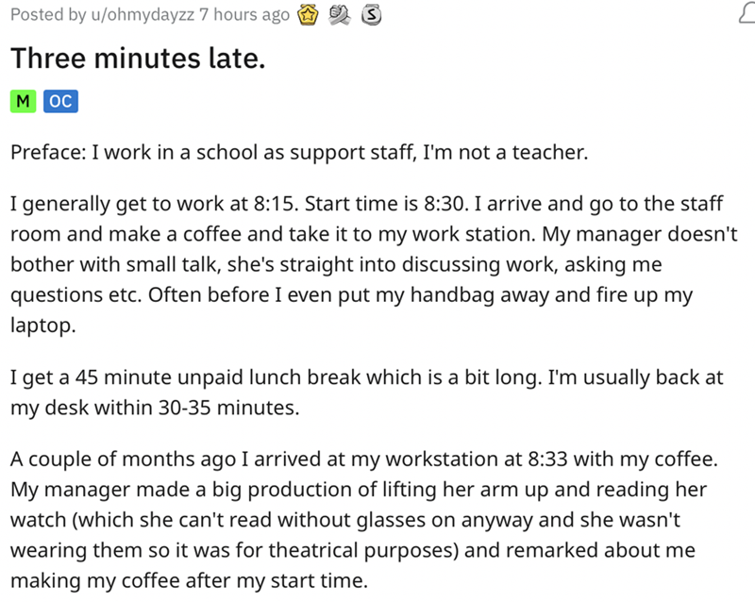
Task: Click the "Posted by" label
Action: pyautogui.click(x=45, y=14)
